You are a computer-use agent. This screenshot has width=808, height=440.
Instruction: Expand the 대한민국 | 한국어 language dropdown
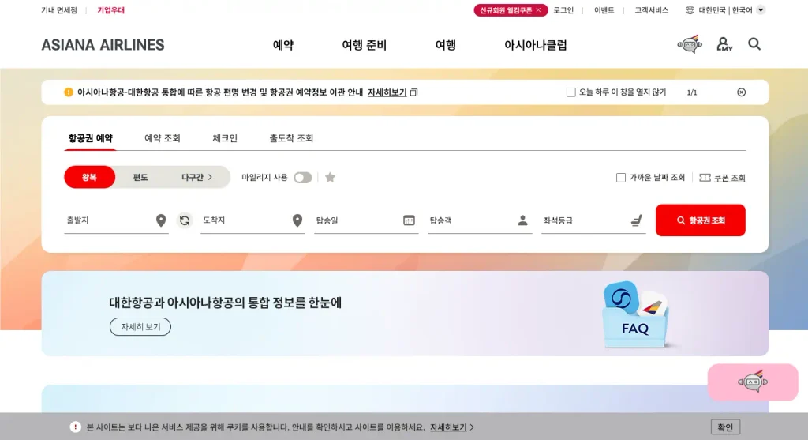coord(761,9)
